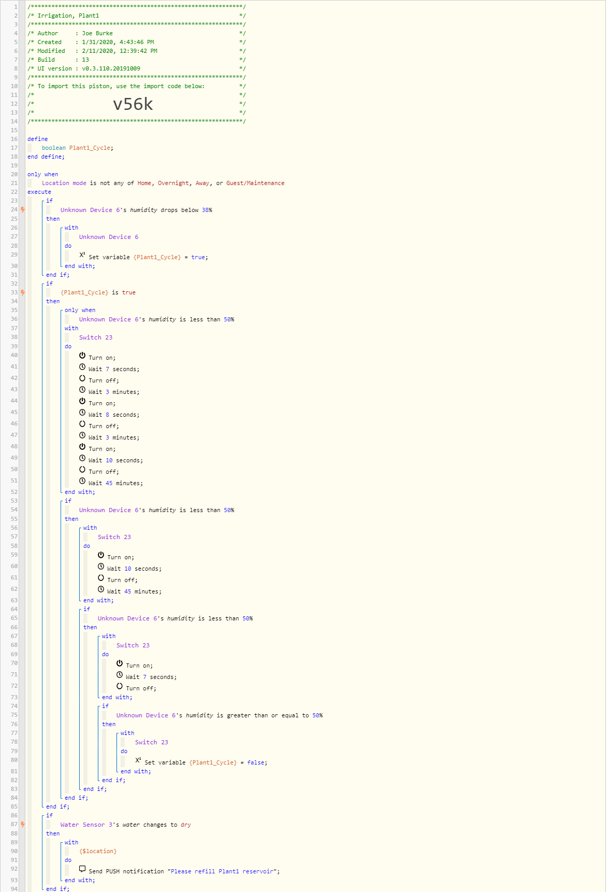Click Wait 3 minutes on line 43
The image size is (610, 892).
(x=114, y=392)
